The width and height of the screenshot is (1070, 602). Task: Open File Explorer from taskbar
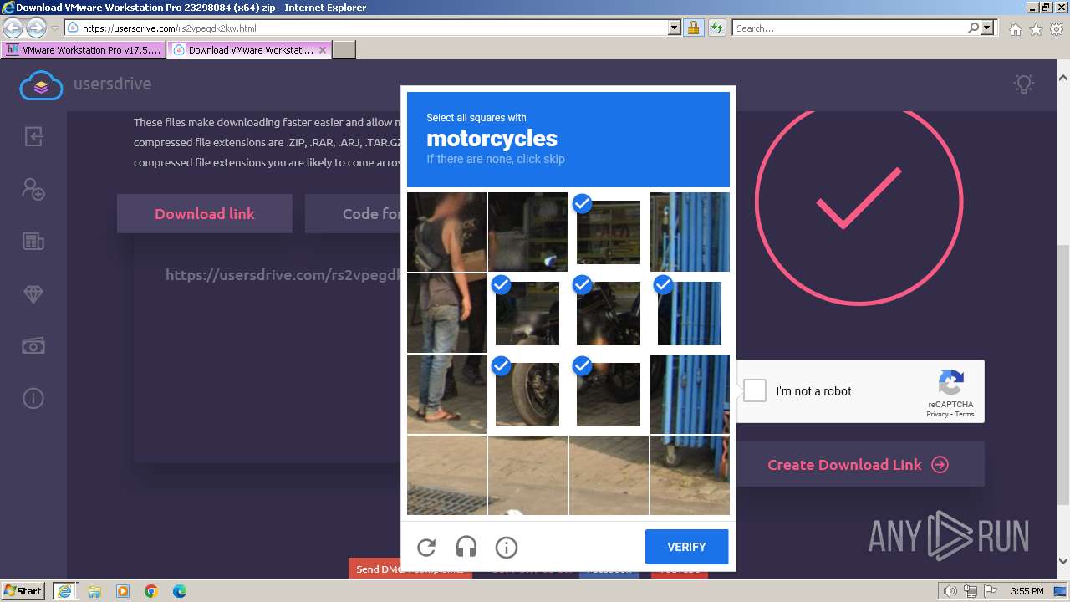pos(94,591)
